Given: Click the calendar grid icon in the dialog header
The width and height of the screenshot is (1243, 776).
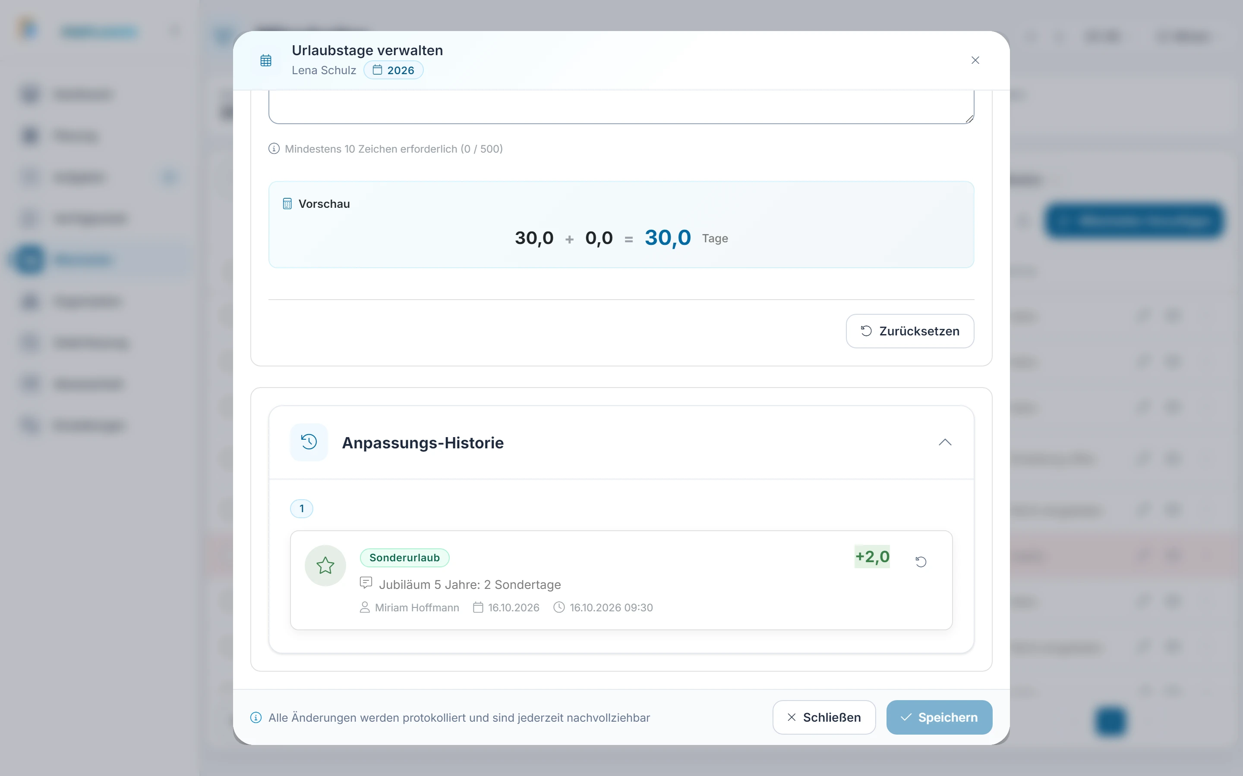Looking at the screenshot, I should pos(265,60).
